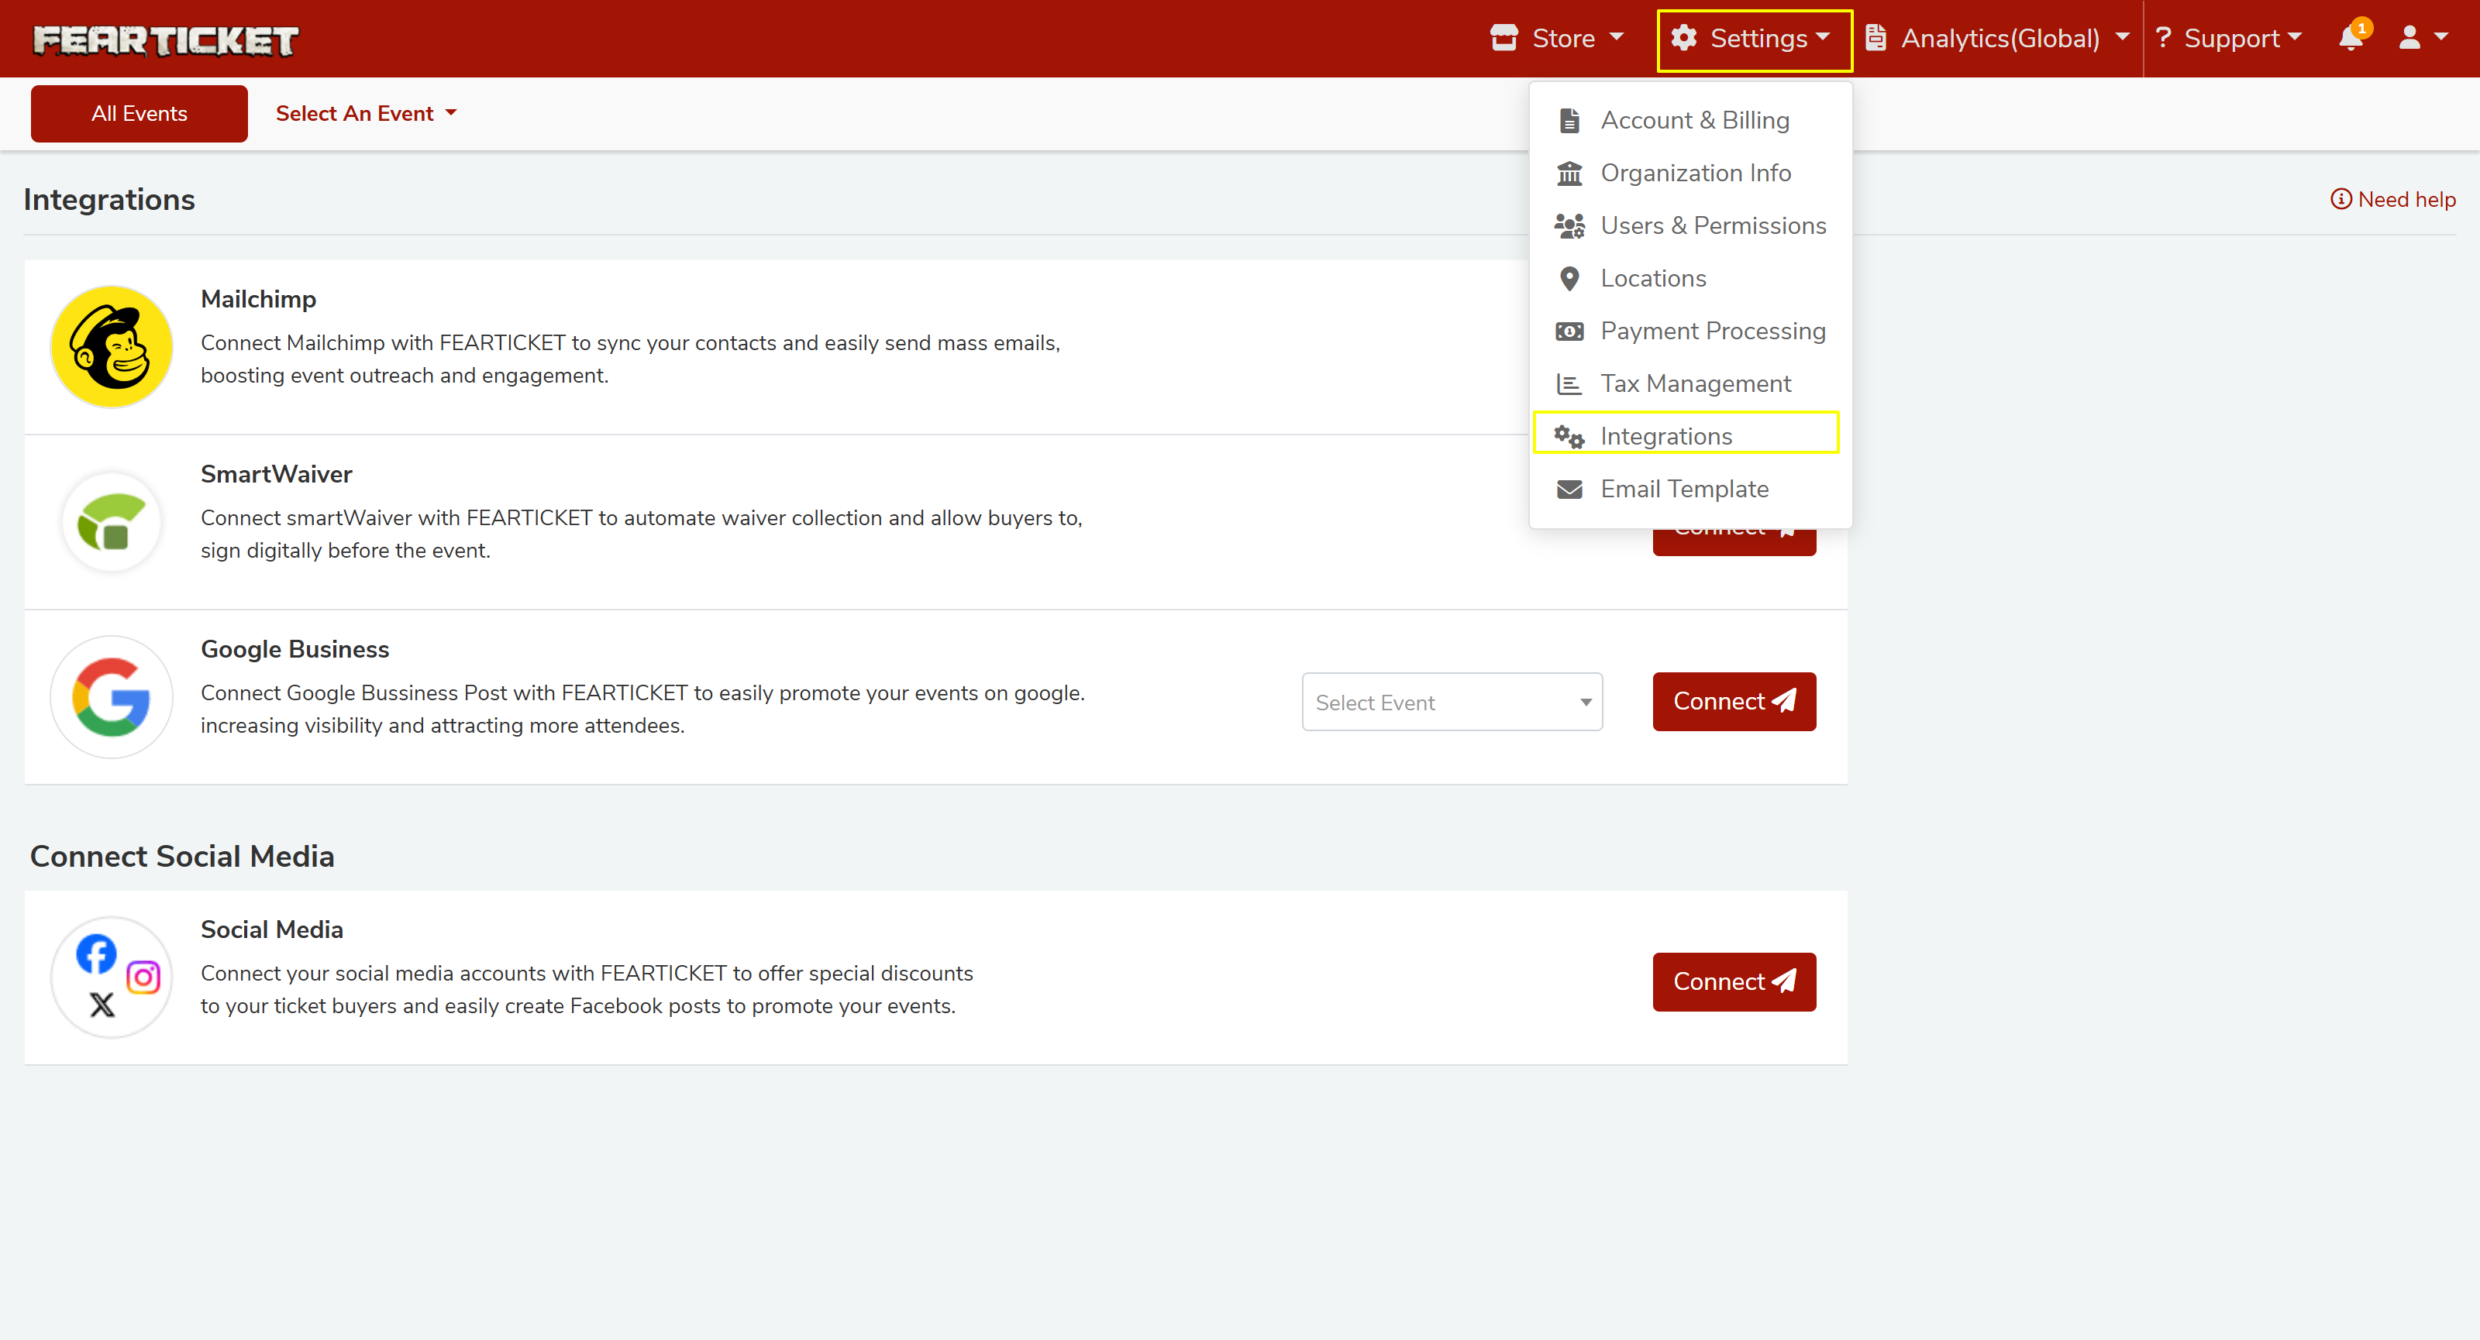Select Users & Permissions option
This screenshot has height=1340, width=2480.
[x=1712, y=225]
